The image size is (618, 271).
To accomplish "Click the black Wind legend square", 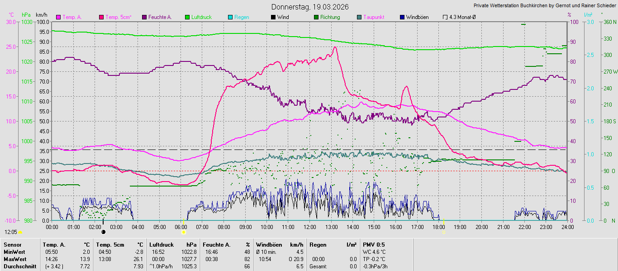I will tap(273, 17).
